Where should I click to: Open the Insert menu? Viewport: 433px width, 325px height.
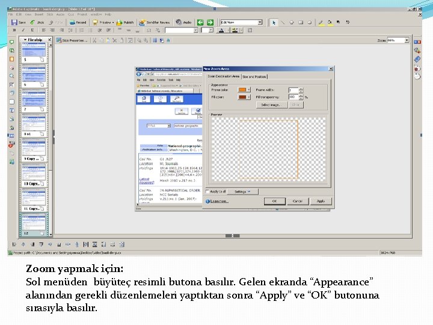tap(38, 14)
